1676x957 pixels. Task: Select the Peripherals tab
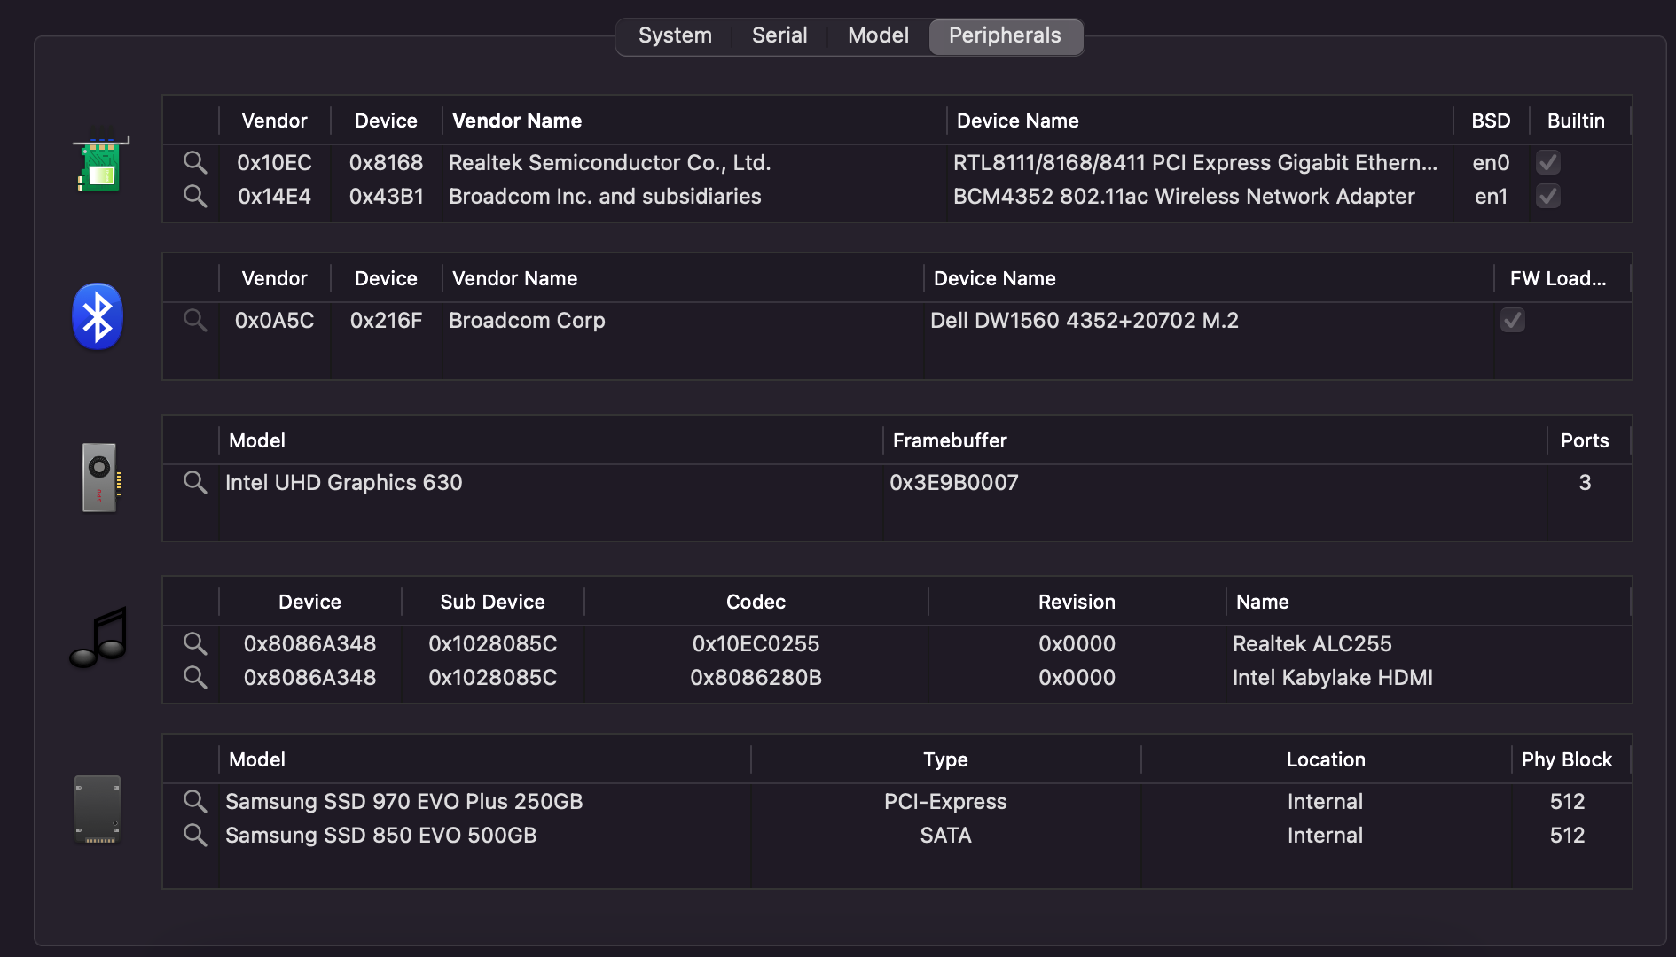coord(1005,35)
